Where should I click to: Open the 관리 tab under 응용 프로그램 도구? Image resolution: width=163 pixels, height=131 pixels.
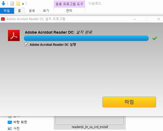[x=69, y=11]
